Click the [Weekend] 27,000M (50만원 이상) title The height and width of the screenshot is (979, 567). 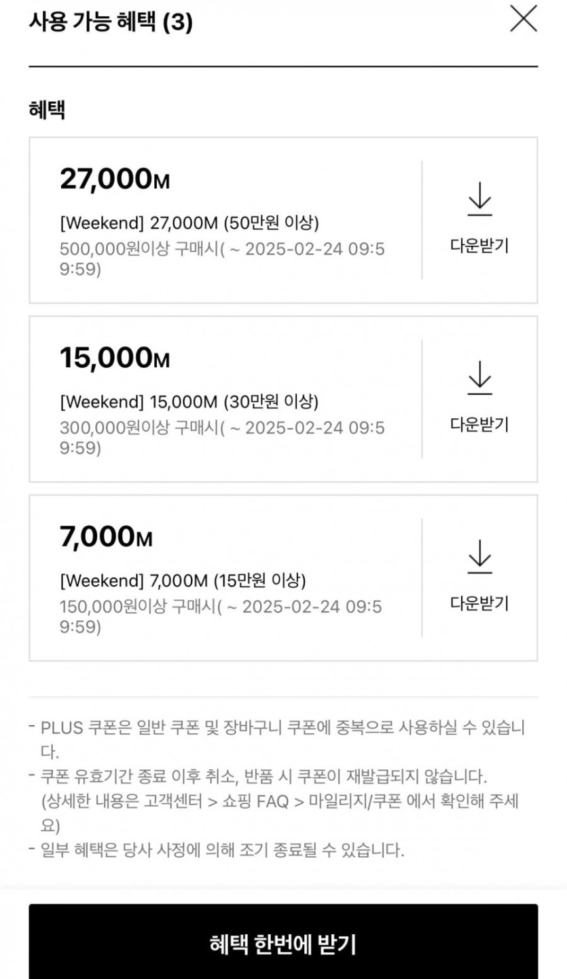tap(189, 223)
